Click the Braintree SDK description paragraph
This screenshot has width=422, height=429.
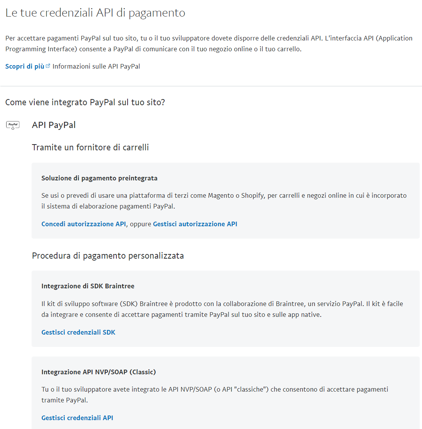(x=222, y=309)
